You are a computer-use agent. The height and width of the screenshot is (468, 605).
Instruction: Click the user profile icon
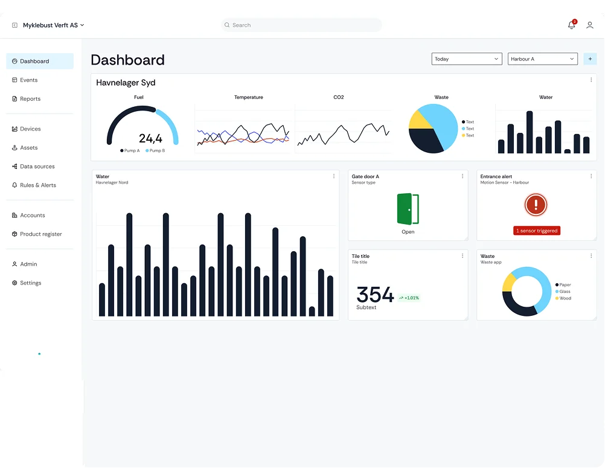pos(590,25)
